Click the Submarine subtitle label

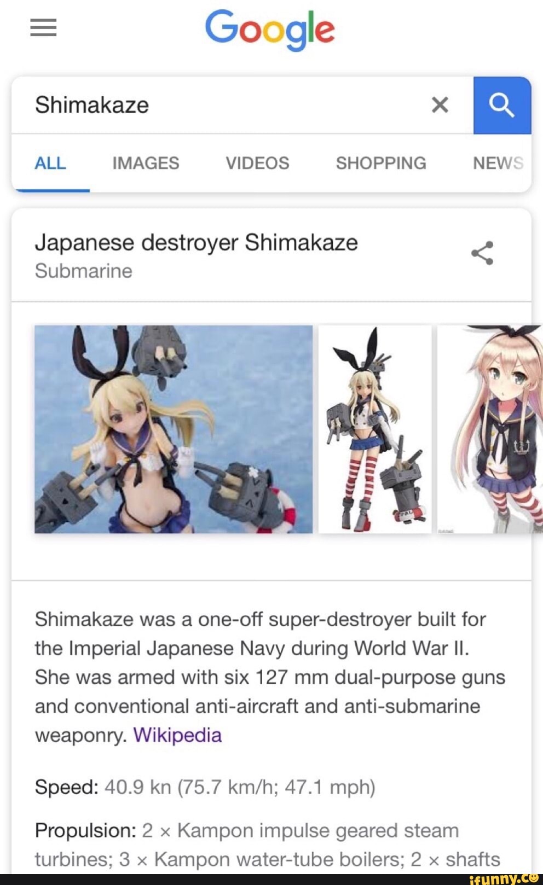tap(84, 271)
